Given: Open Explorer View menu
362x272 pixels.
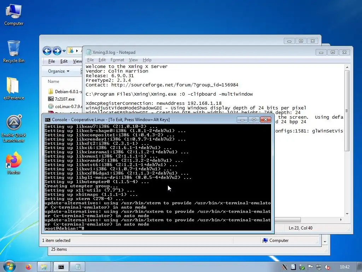Looking at the screenshot, I should point(77,61).
